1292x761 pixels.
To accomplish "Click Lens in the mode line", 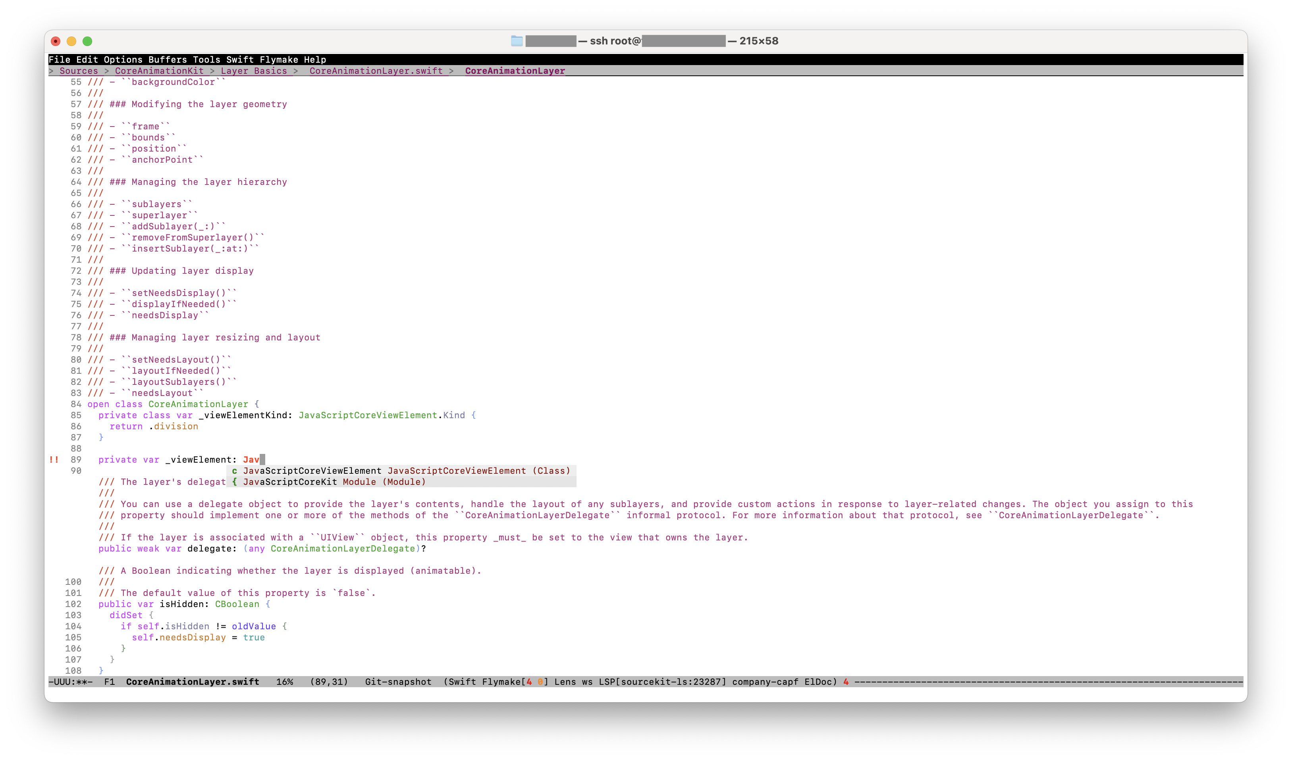I will coord(565,682).
